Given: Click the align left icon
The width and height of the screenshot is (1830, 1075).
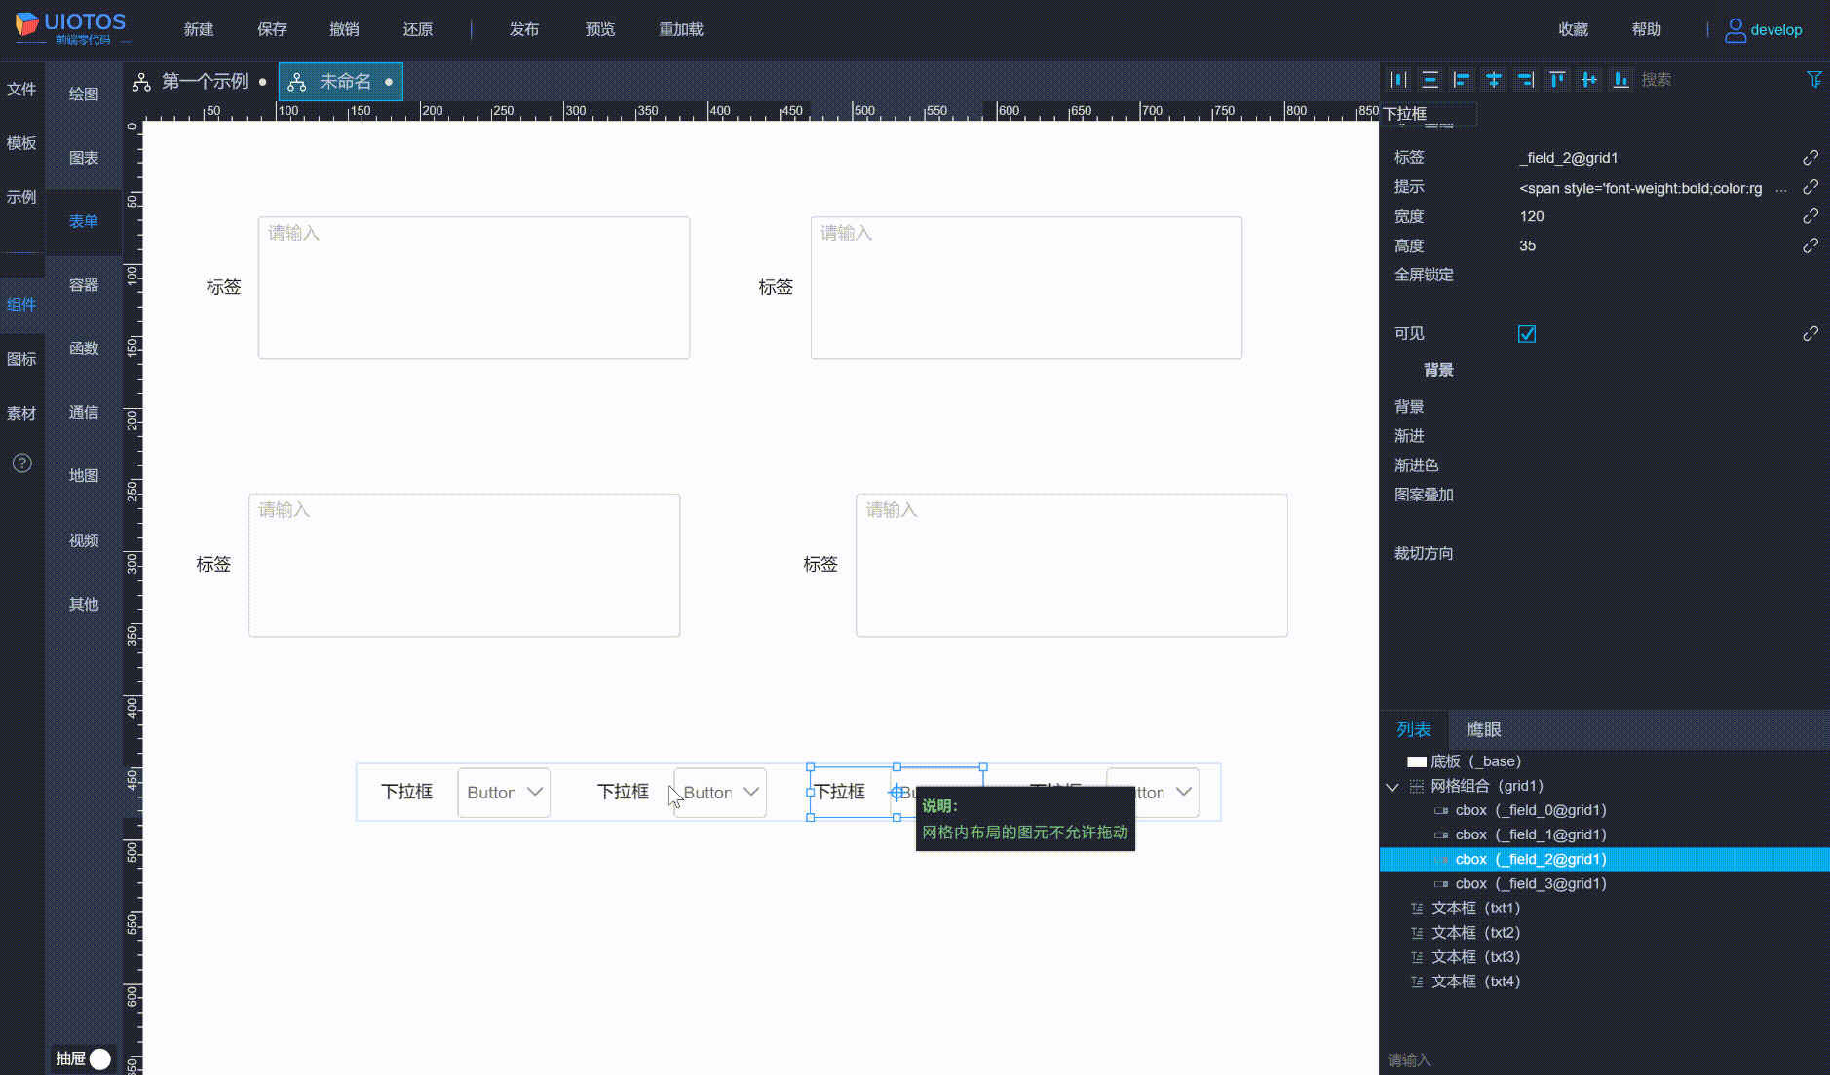Looking at the screenshot, I should click(1462, 80).
